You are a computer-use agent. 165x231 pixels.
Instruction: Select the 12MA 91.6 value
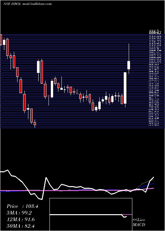(21, 219)
